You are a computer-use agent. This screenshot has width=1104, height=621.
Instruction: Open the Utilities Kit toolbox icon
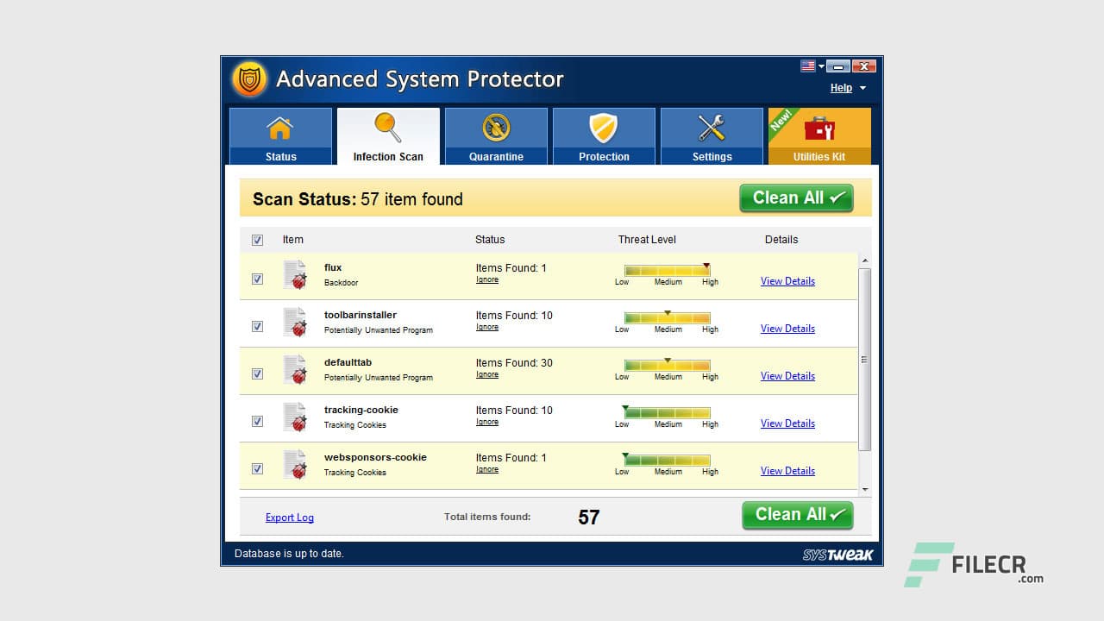pos(819,131)
